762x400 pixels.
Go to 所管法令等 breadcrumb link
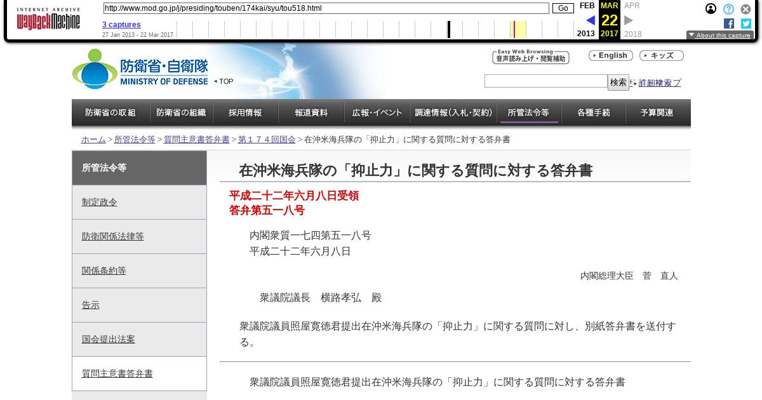(x=135, y=140)
